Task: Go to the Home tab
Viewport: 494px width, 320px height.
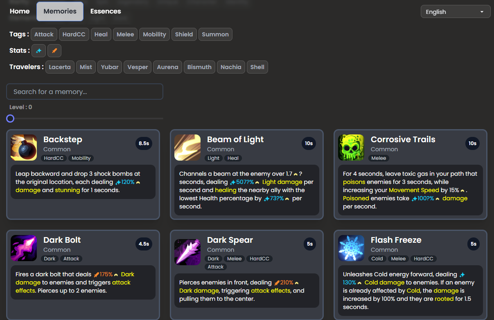Action: (x=20, y=11)
